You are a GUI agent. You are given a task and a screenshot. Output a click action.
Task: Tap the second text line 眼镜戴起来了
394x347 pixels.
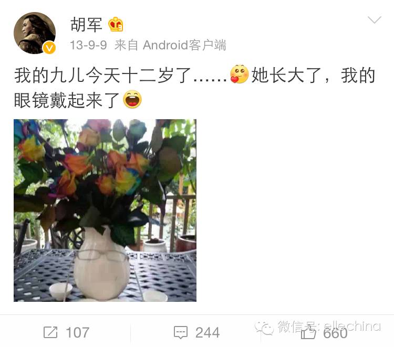pos(67,100)
